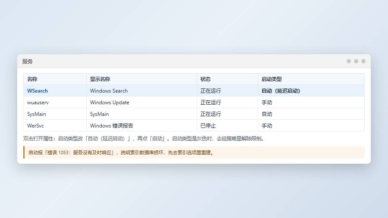Viewport: 388px width, 218px height.
Task: Click the middle gray window control dot
Action: click(356, 61)
